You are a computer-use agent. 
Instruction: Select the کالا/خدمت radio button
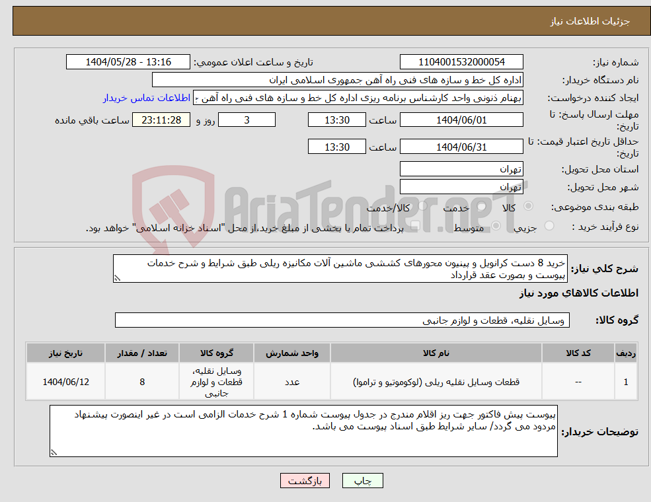(x=422, y=206)
